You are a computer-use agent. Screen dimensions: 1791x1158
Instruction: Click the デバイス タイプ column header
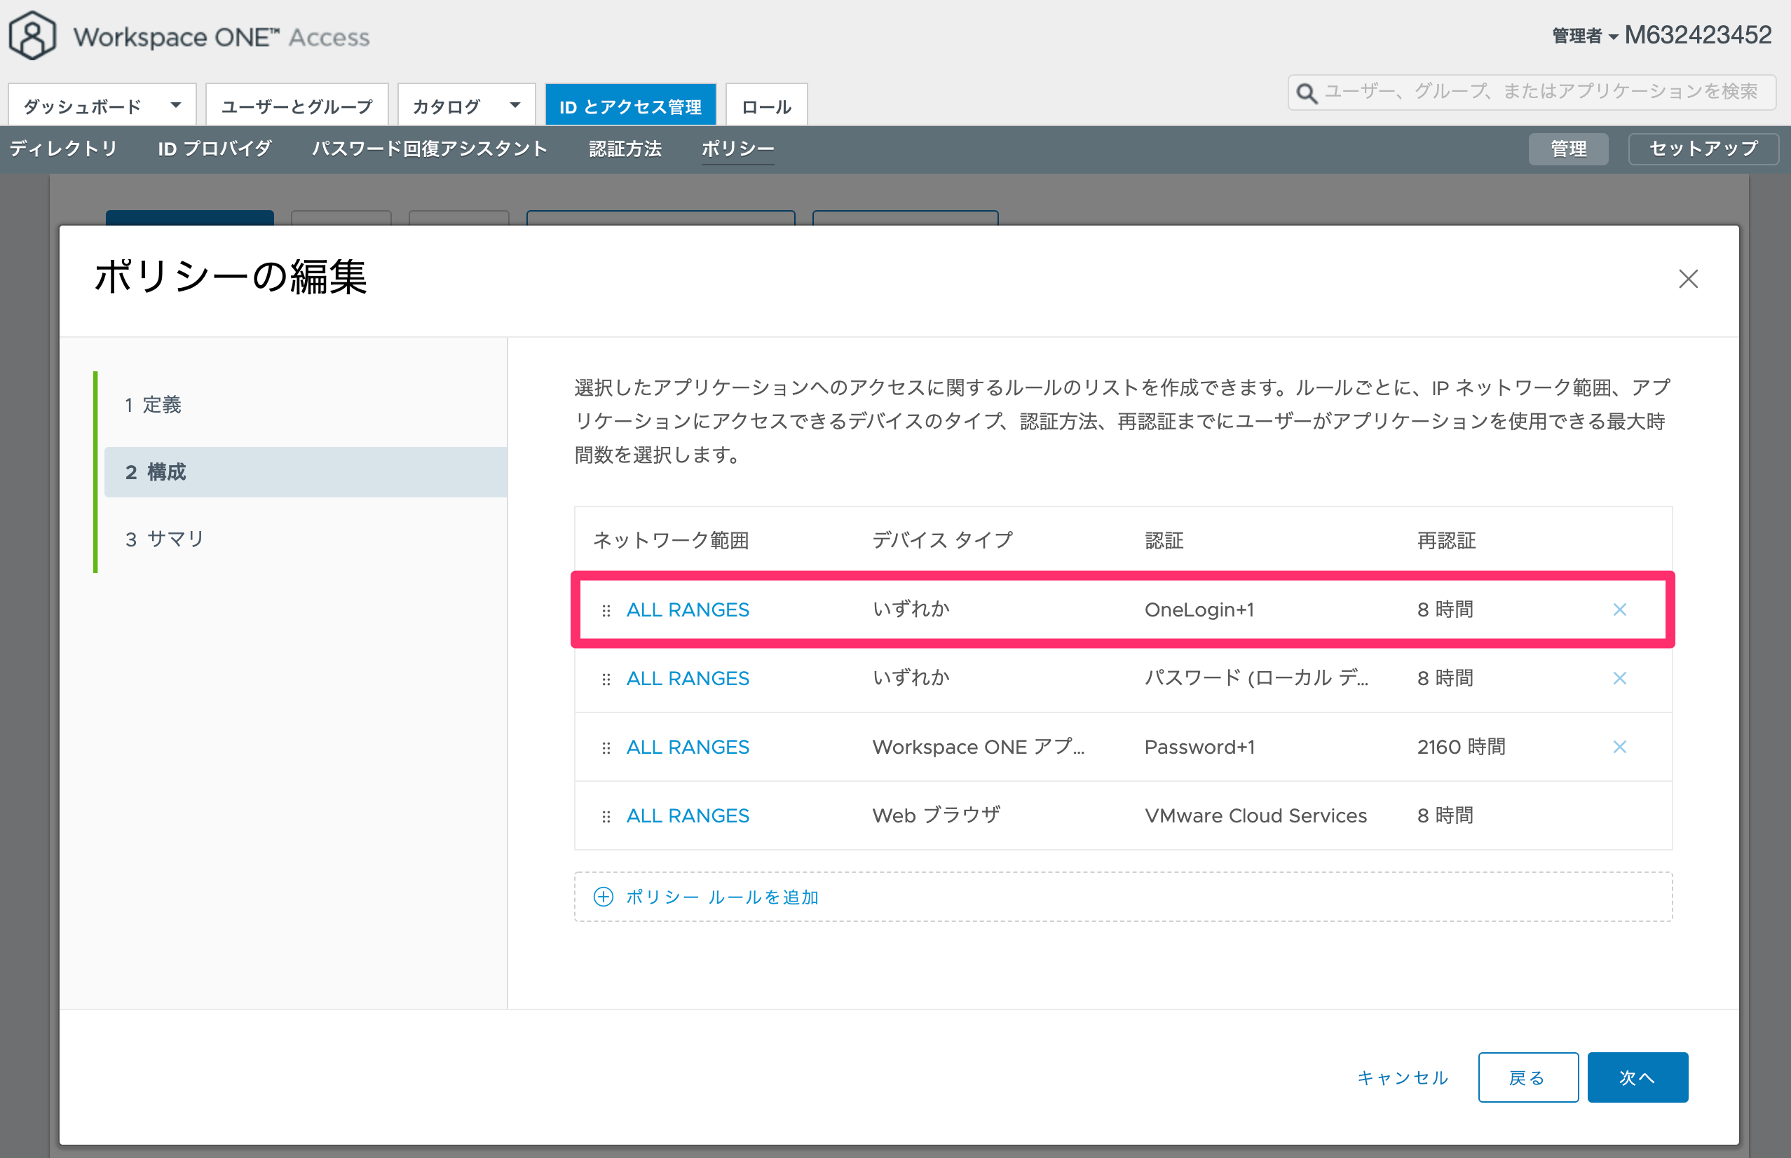pyautogui.click(x=943, y=540)
